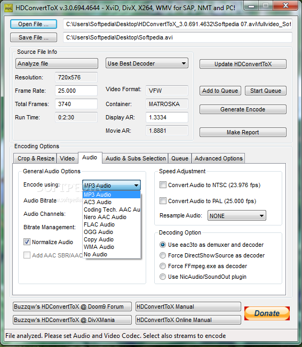Click the Video Format field VFW

[167, 91]
